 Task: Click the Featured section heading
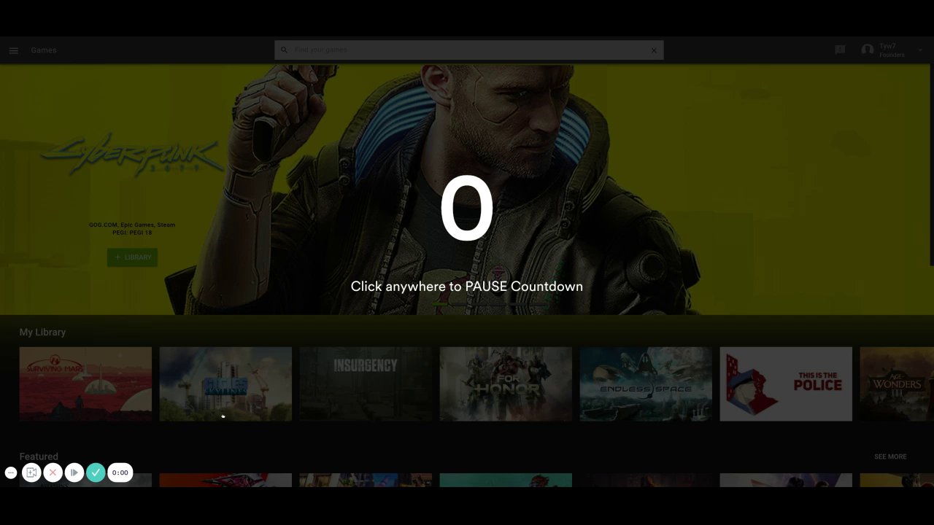point(39,456)
